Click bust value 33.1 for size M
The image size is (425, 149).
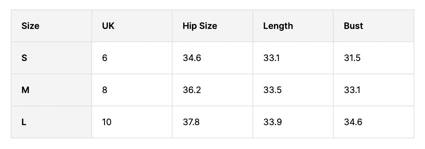[352, 90]
